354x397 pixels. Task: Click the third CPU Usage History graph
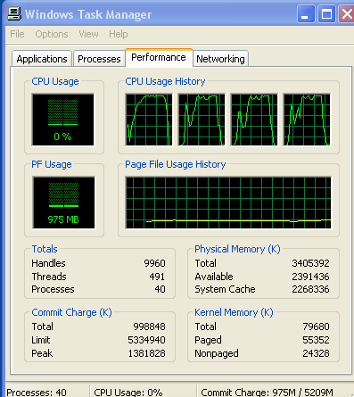(254, 120)
